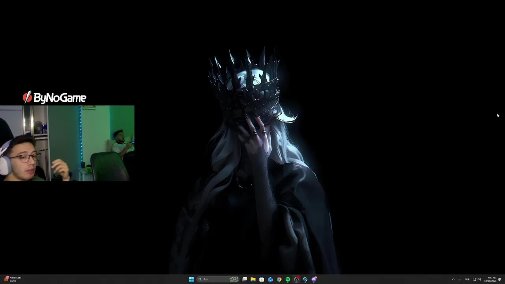This screenshot has width=505, height=284.
Task: Open the blue diamond app in taskbar
Action: pos(305,279)
